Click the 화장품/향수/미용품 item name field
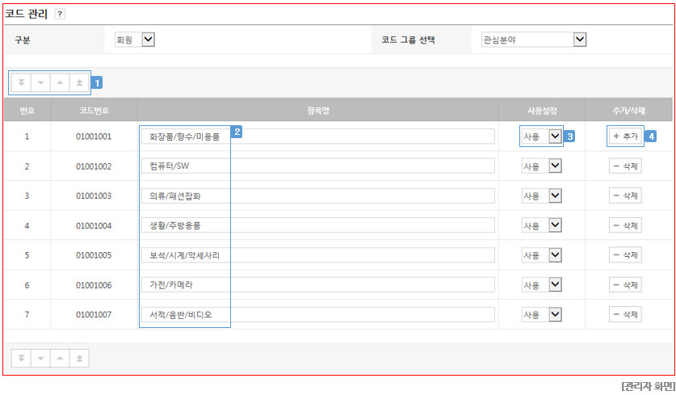The height and width of the screenshot is (395, 676). 317,137
